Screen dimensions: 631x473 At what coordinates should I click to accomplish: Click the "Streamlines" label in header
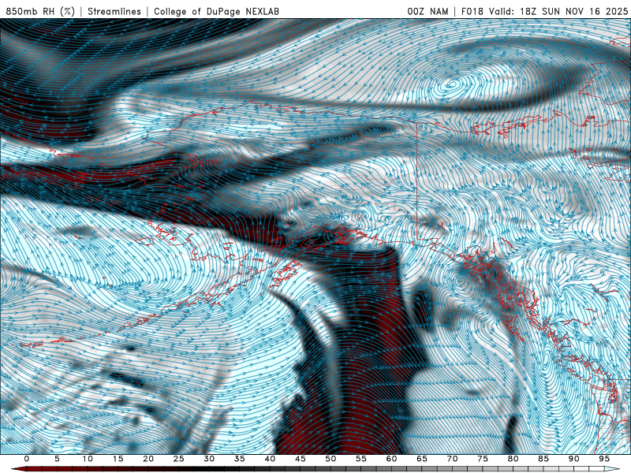point(114,11)
